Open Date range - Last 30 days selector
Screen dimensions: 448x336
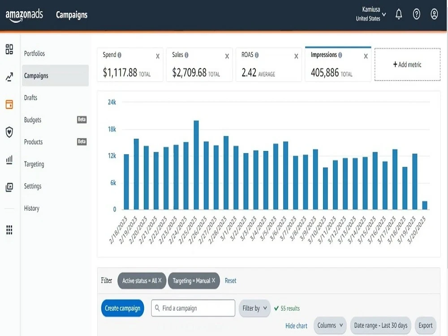[380, 325]
